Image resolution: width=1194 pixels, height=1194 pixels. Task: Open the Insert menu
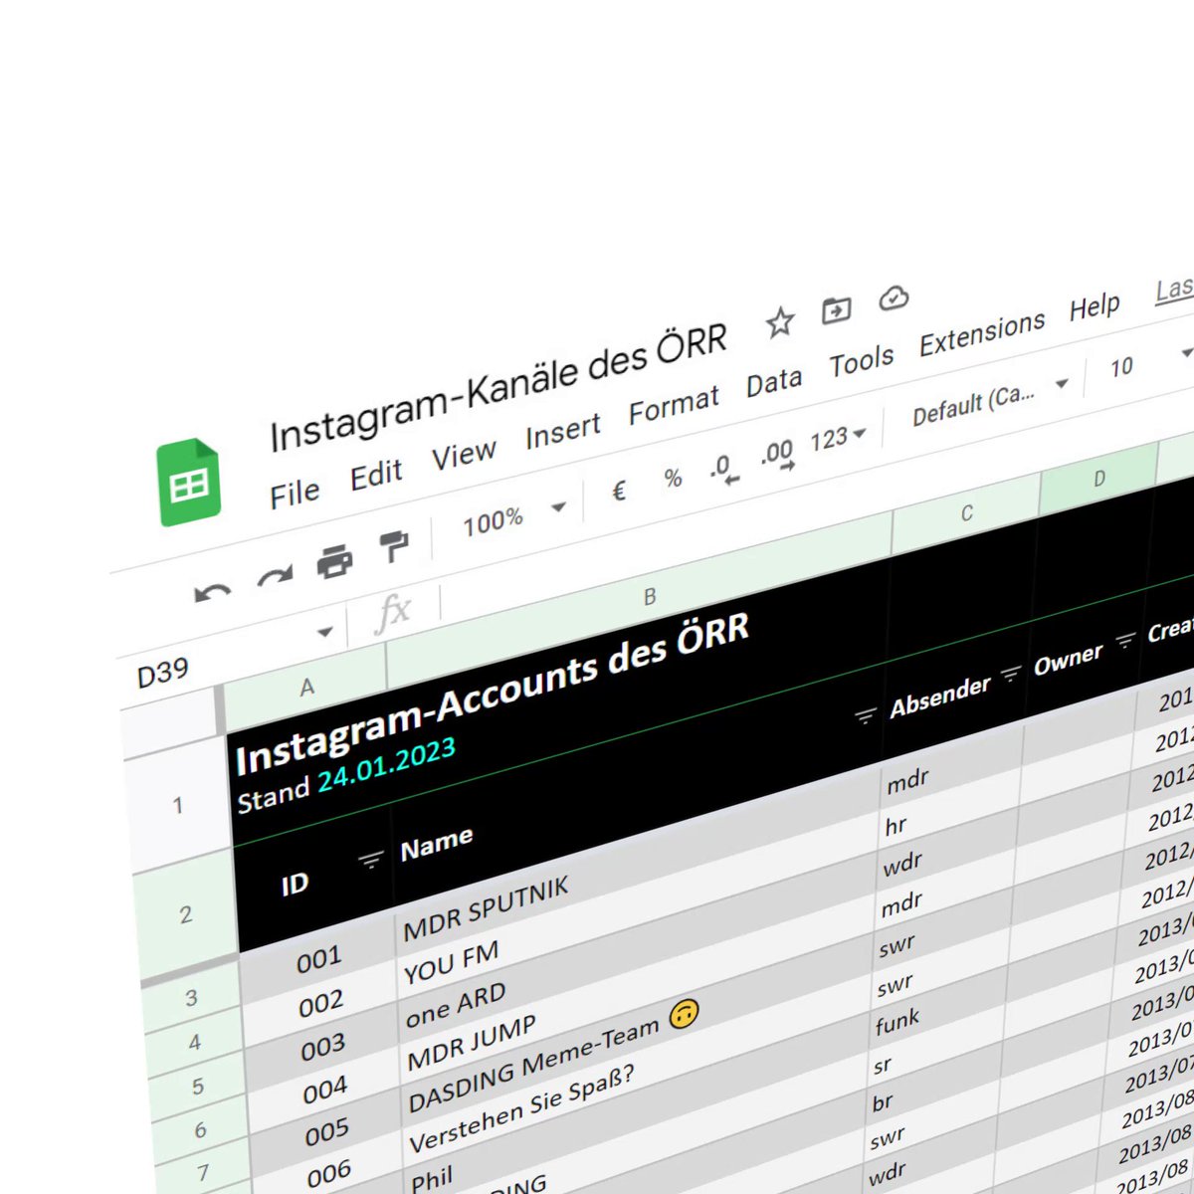(563, 431)
